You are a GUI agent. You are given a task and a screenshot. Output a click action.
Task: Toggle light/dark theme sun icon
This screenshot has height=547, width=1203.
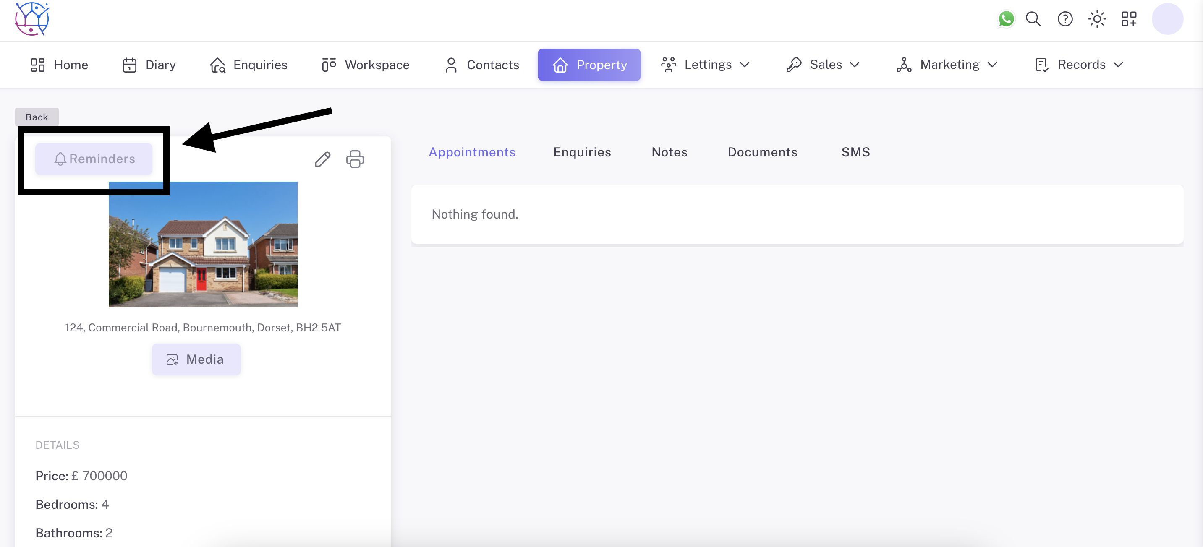[1096, 19]
